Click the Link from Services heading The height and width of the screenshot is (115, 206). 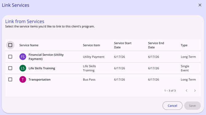pos(25,22)
